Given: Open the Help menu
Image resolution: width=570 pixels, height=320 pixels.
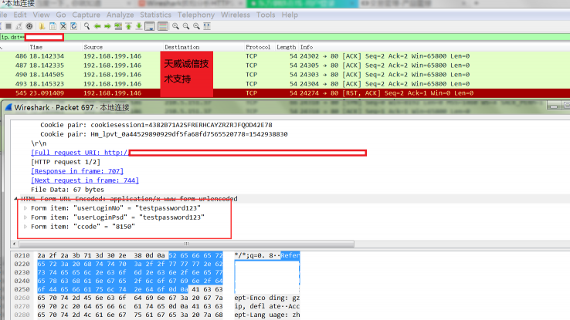Looking at the screenshot, I should (x=290, y=15).
